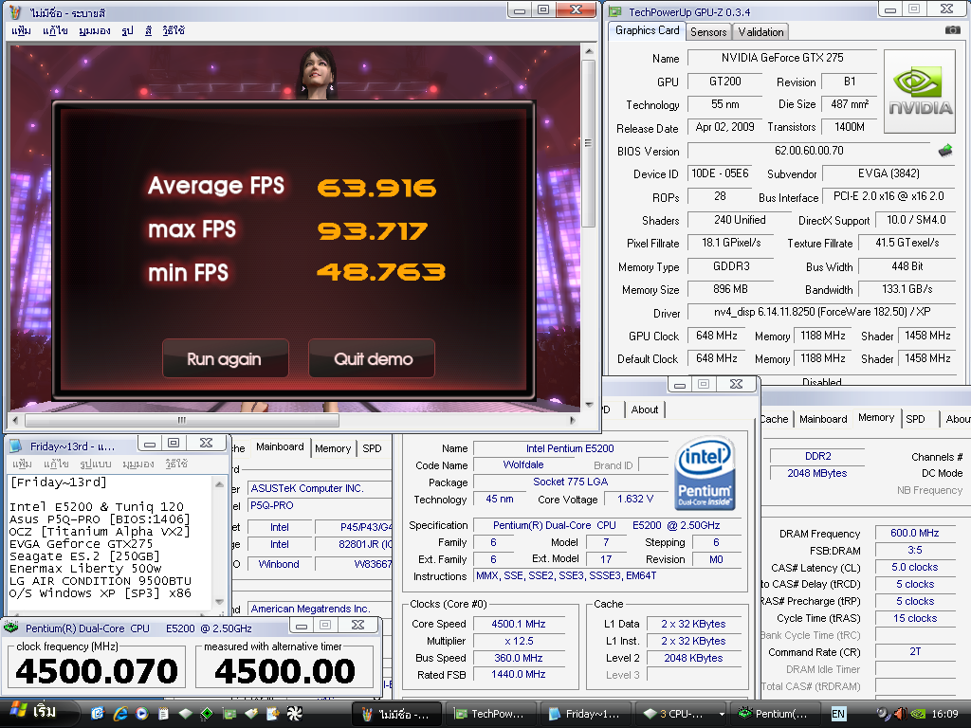Switch to the Validation tab in GPU-Z
The width and height of the screenshot is (971, 728).
pyautogui.click(x=760, y=32)
